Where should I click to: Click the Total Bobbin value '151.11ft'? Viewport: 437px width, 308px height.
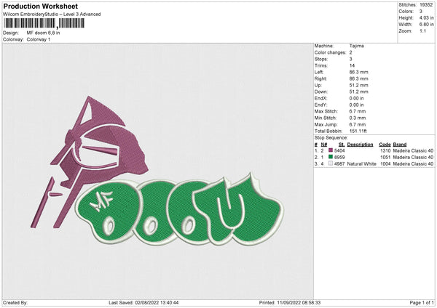click(x=358, y=131)
